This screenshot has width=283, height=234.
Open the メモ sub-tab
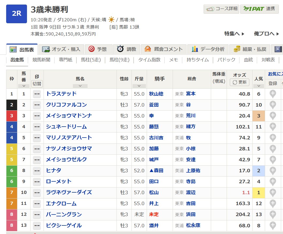[x=173, y=60]
